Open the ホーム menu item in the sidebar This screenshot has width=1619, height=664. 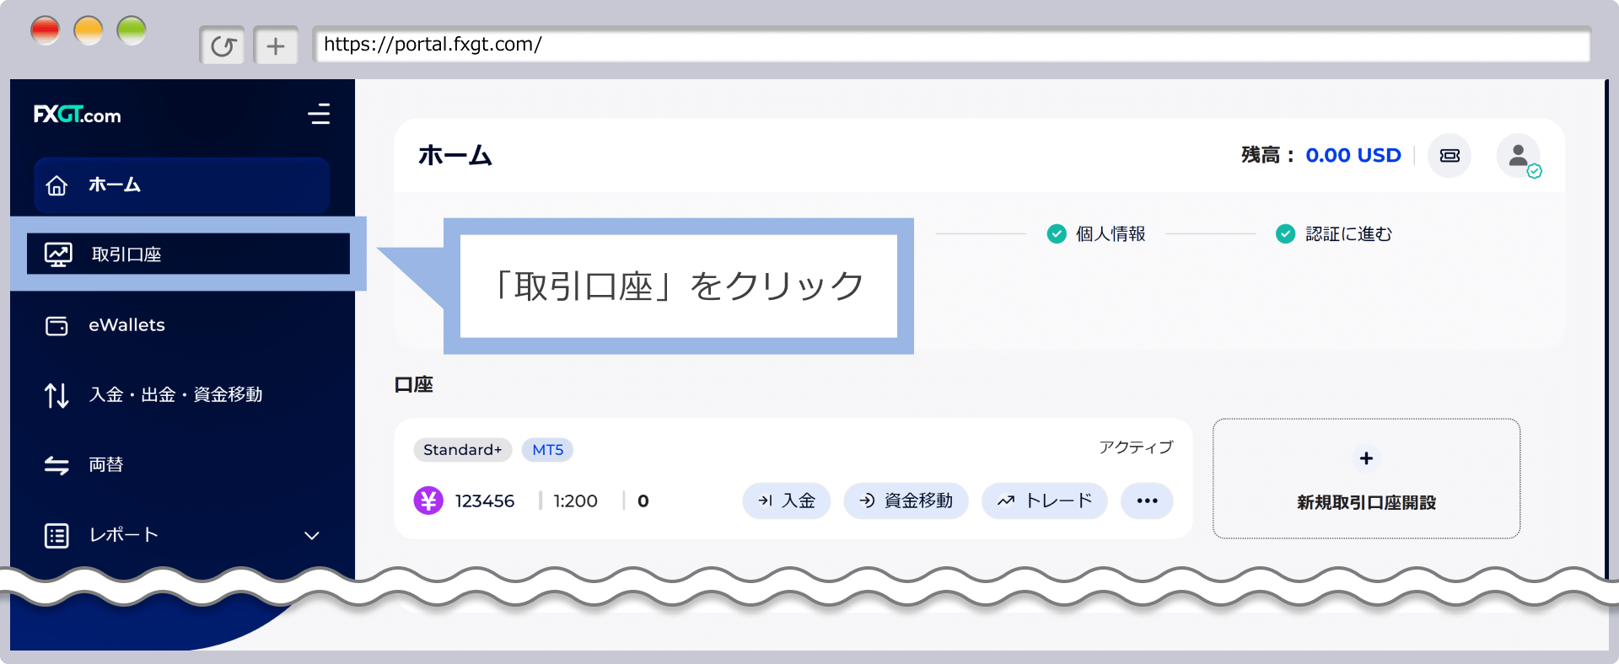(182, 185)
